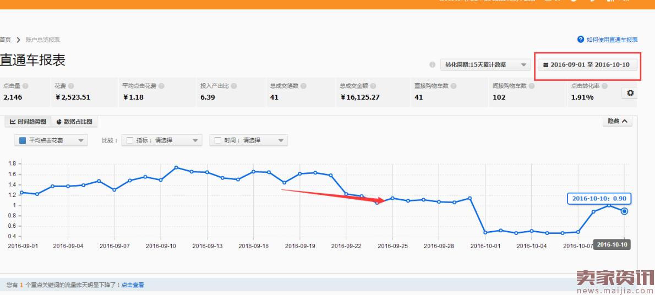The width and height of the screenshot is (655, 295).
Task: Click calendar icon in date range button
Action: (x=545, y=65)
